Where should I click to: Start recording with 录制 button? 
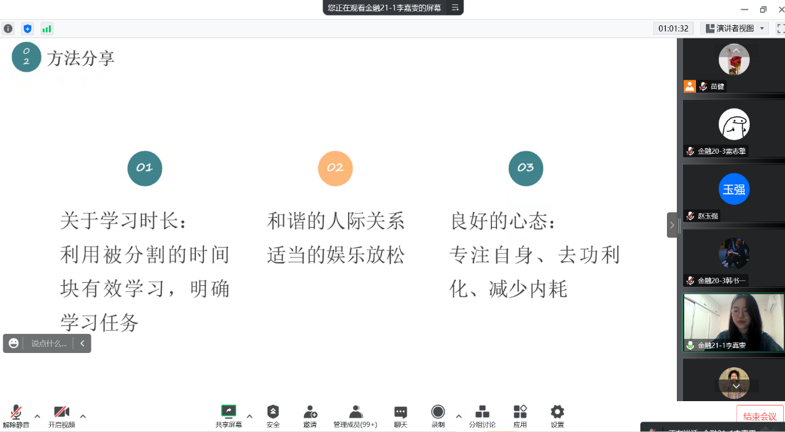coord(438,416)
